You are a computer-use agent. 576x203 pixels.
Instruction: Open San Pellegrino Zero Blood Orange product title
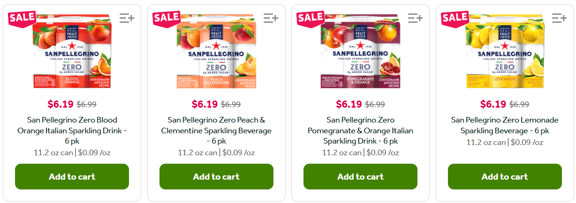[x=72, y=130]
